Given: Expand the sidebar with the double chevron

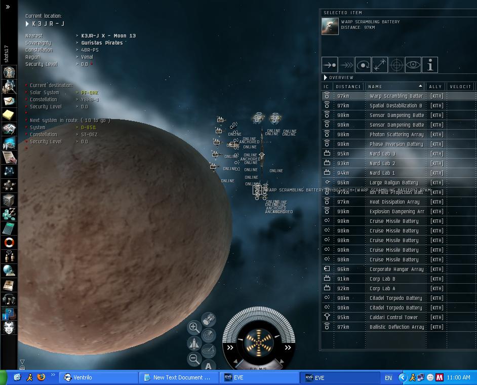Looking at the screenshot, I should [8, 7].
